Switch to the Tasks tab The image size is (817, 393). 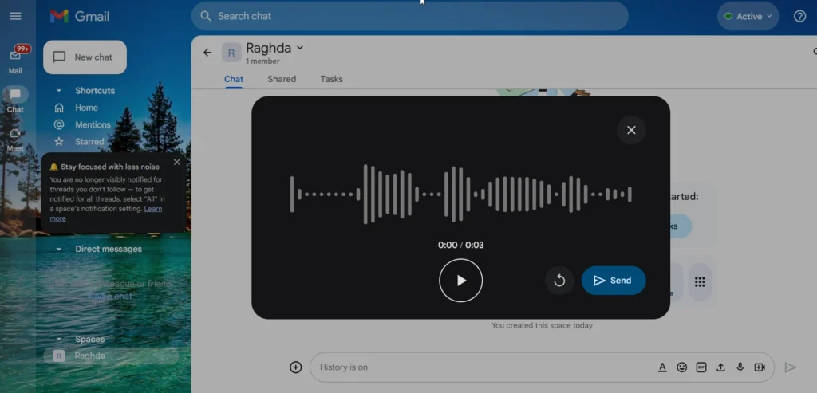click(x=331, y=79)
